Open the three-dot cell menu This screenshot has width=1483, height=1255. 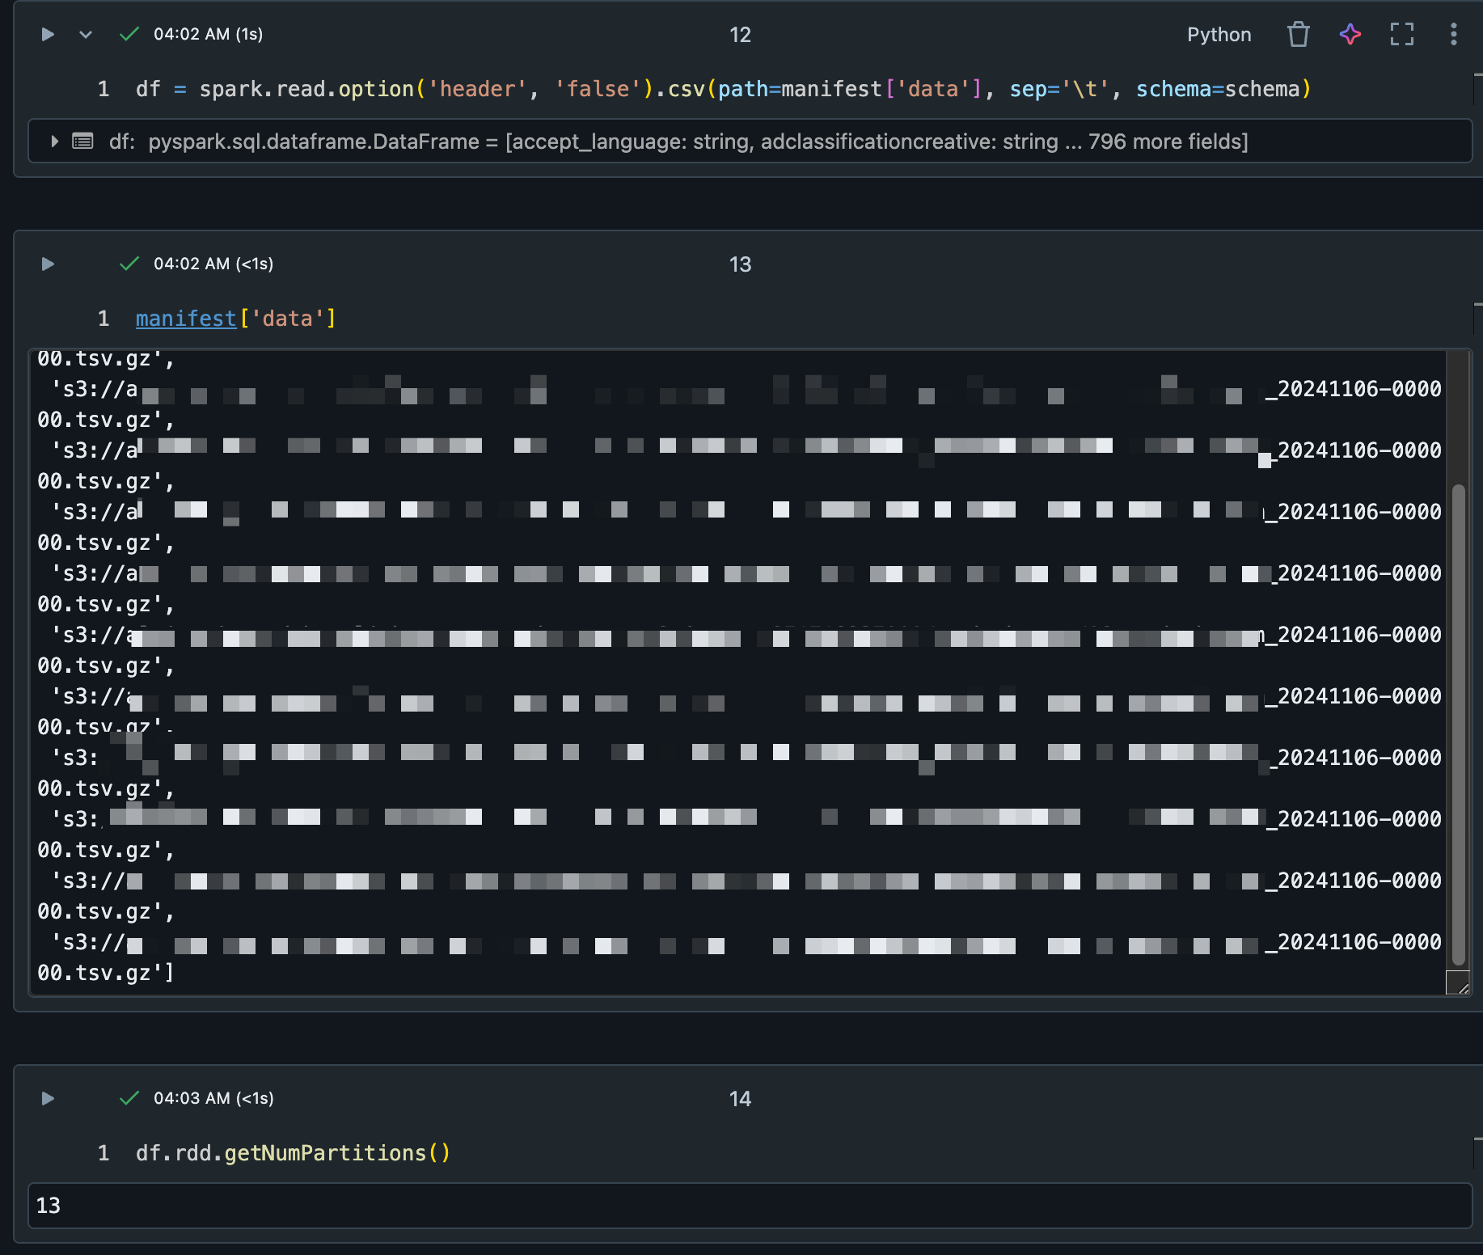tap(1454, 34)
